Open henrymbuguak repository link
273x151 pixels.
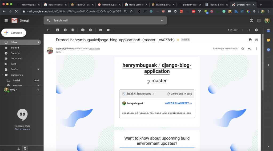point(140,65)
